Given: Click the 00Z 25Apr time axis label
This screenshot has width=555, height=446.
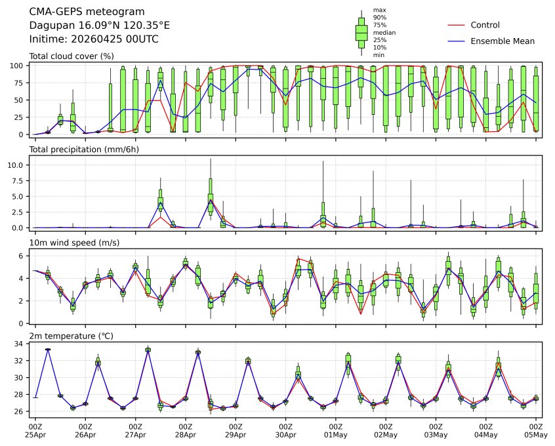Looking at the screenshot, I should click(35, 430).
